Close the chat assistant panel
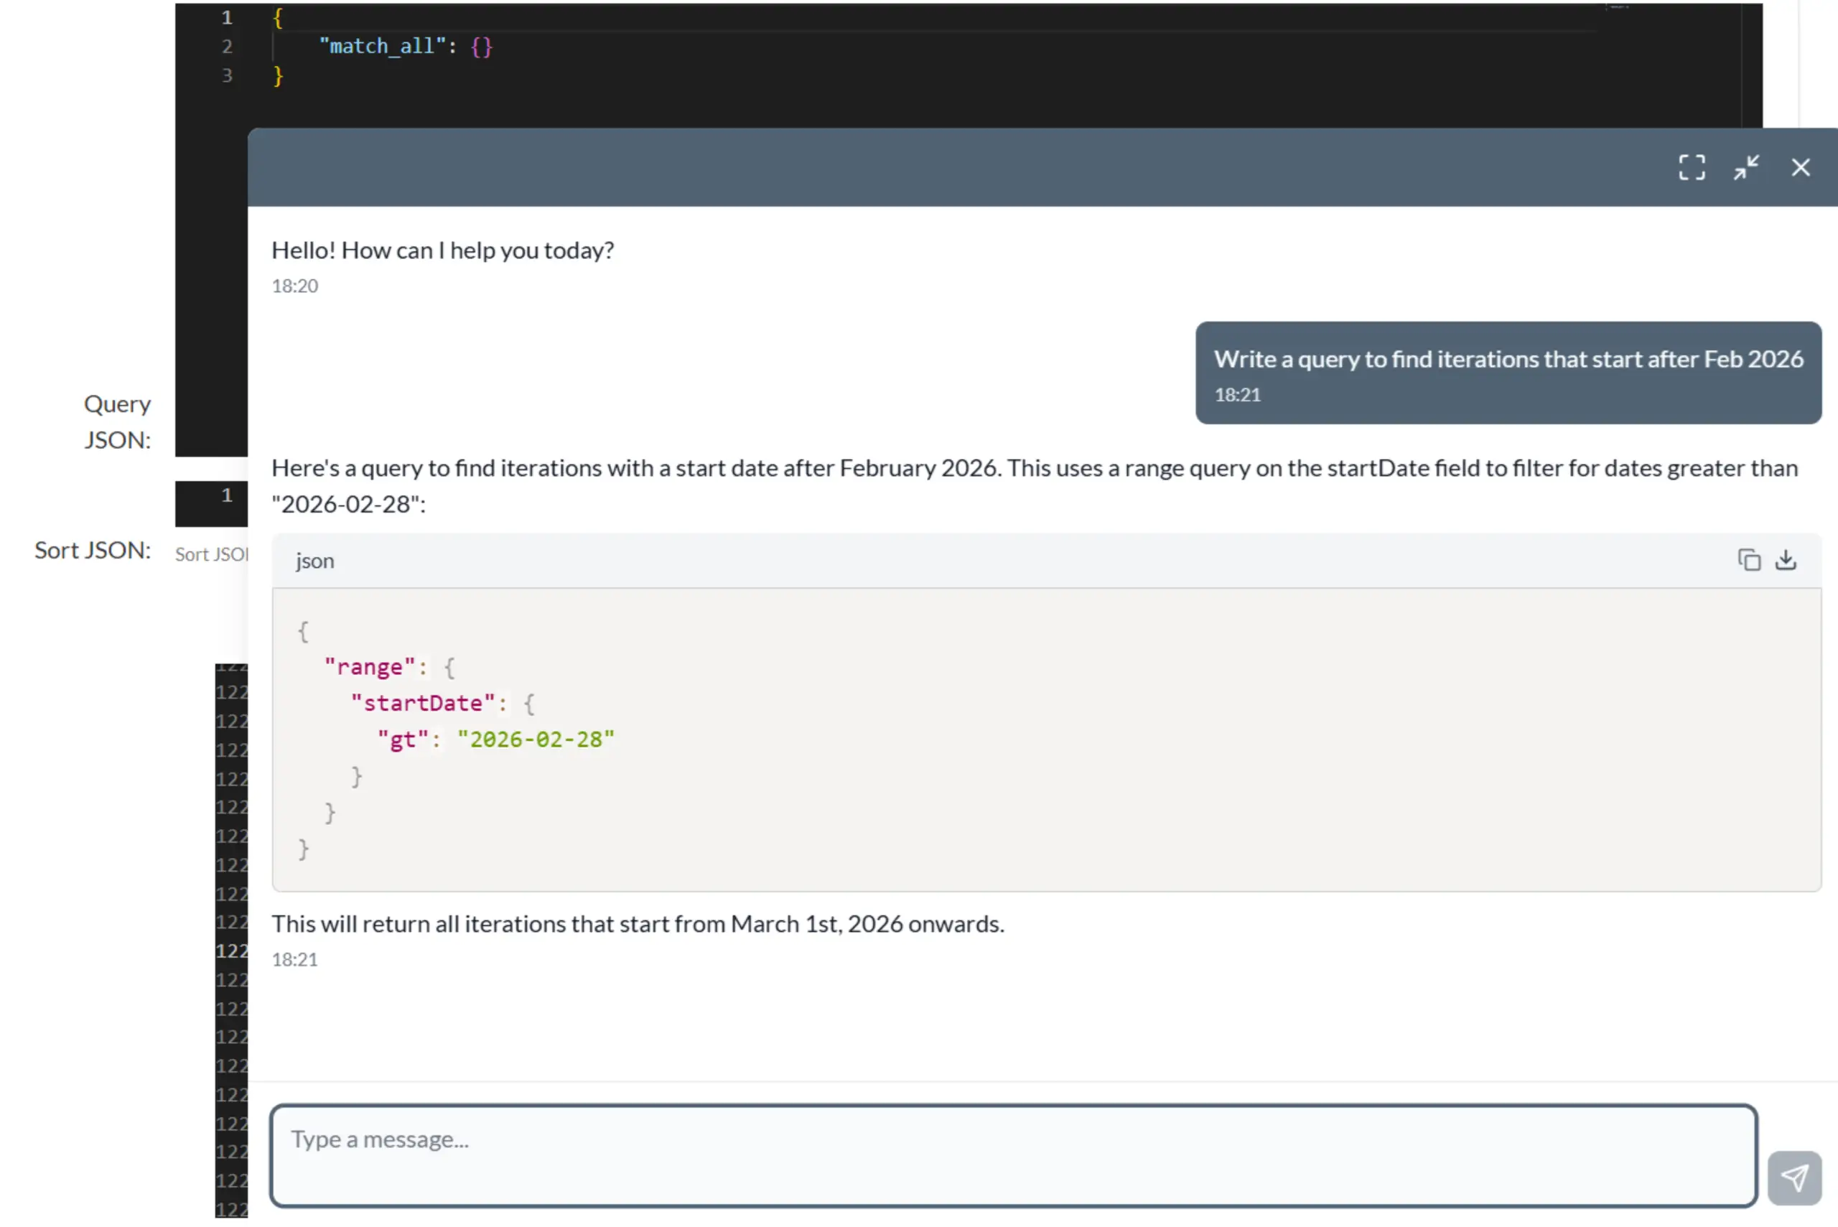The width and height of the screenshot is (1838, 1227). click(x=1801, y=167)
